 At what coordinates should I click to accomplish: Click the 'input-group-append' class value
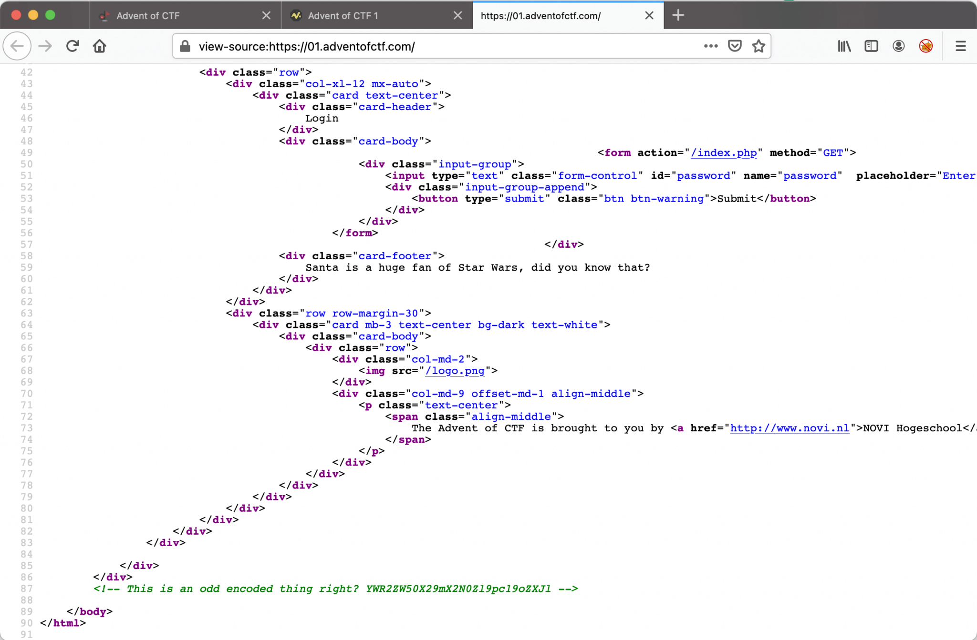tap(525, 187)
